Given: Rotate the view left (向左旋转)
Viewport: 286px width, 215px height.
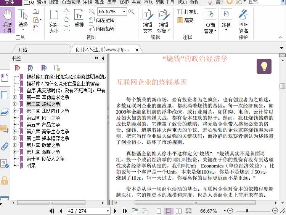Looking at the screenshot, I should 102,20.
